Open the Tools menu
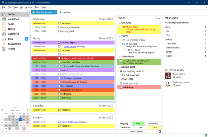Screen dimensions: 208x137 [37, 7]
